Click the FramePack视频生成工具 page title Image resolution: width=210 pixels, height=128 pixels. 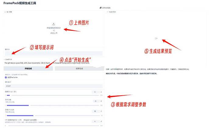click(20, 3)
